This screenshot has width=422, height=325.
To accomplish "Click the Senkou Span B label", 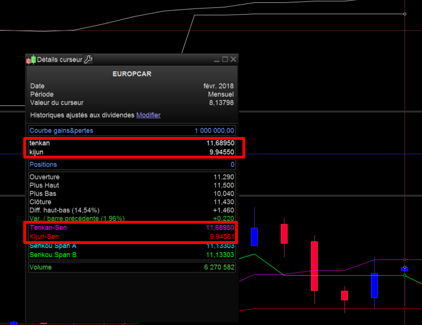I will (53, 255).
